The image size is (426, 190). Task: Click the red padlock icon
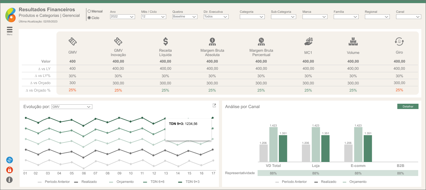click(10, 170)
